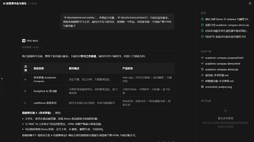The height and width of the screenshot is (142, 254).
Task: Expand the 任务耗时 1m 8s details
Action: click(x=31, y=47)
